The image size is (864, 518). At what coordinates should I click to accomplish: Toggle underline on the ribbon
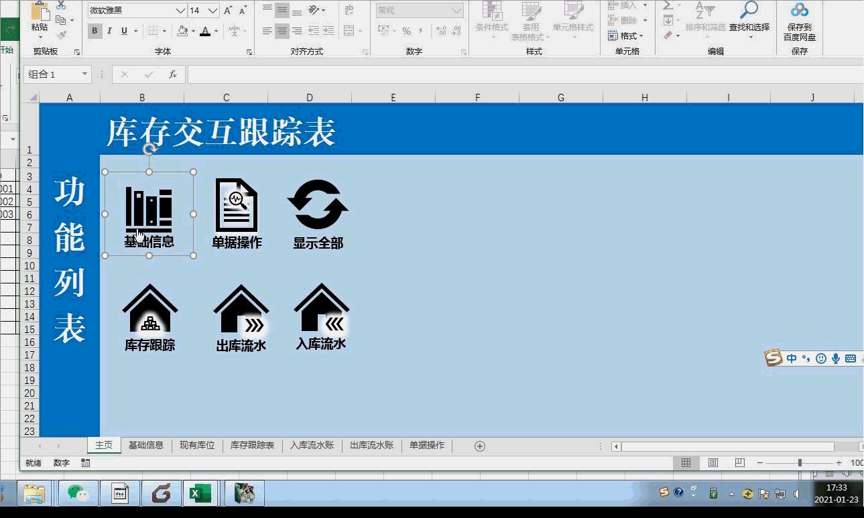click(x=124, y=31)
